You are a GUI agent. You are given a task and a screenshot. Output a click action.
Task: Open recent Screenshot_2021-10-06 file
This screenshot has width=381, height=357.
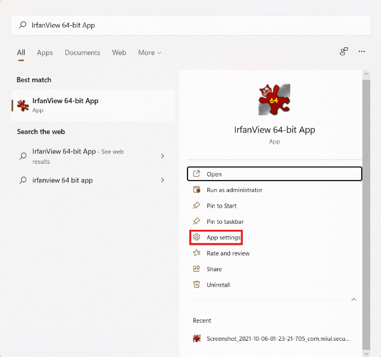pyautogui.click(x=277, y=338)
